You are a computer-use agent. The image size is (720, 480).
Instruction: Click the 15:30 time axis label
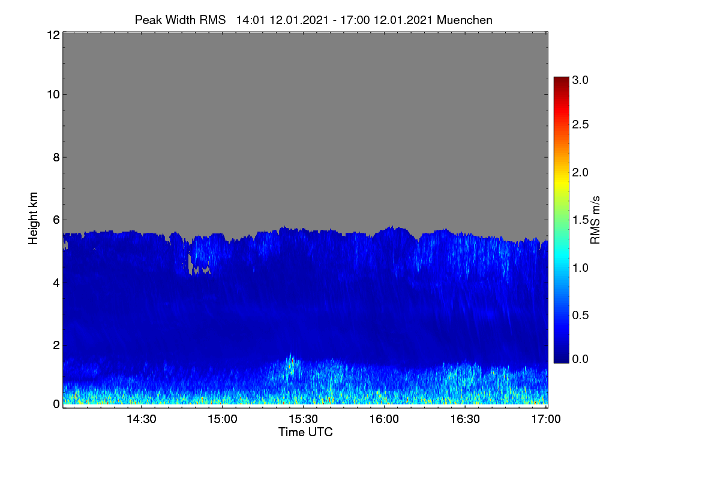(304, 419)
